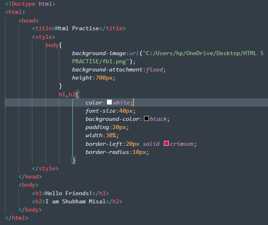Click the 'PRACTISE/fb1.png' path text

(x=99, y=61)
